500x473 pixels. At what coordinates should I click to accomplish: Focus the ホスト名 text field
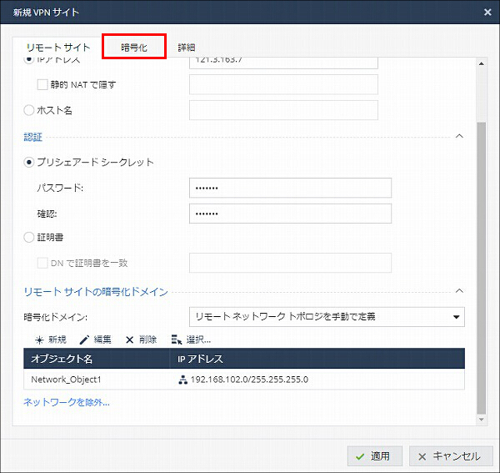click(283, 110)
